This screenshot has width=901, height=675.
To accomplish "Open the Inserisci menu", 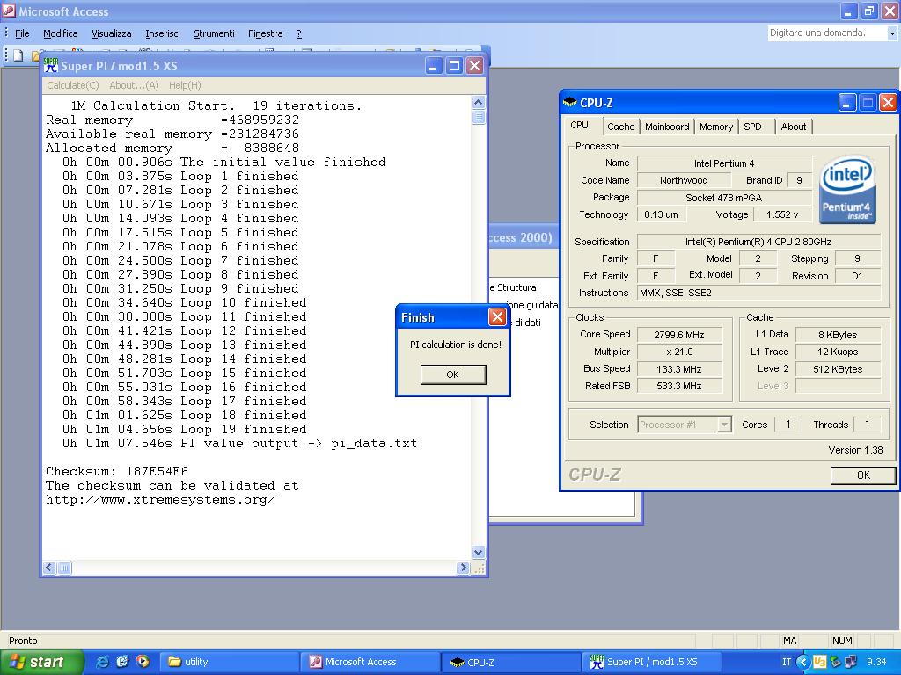I will [x=163, y=33].
